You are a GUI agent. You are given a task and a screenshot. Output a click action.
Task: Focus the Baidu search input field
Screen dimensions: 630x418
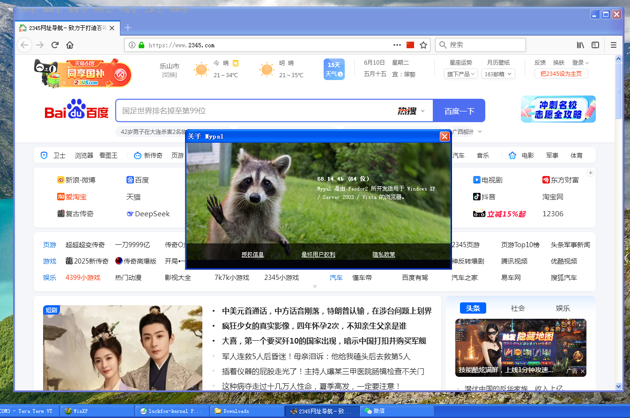(255, 111)
